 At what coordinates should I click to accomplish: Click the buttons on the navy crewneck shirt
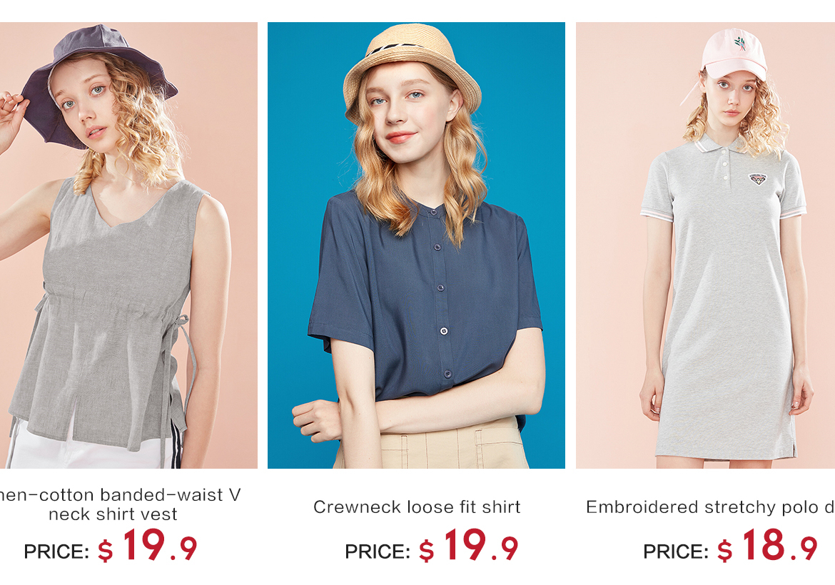tap(442, 310)
